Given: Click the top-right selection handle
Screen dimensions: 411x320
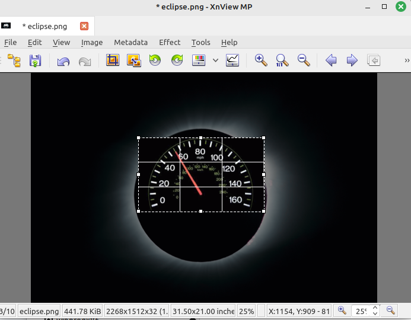Looking at the screenshot, I should click(x=264, y=137).
